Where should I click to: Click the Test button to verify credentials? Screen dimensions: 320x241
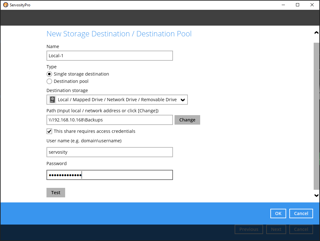pyautogui.click(x=56, y=192)
